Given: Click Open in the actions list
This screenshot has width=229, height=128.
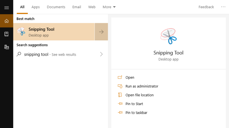Looking at the screenshot, I should 130,77.
